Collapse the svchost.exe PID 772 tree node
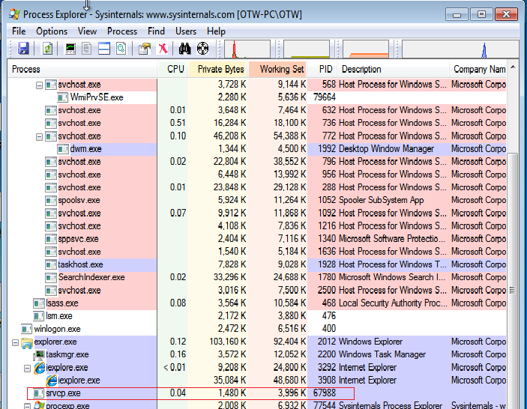The height and width of the screenshot is (409, 527). (39, 136)
